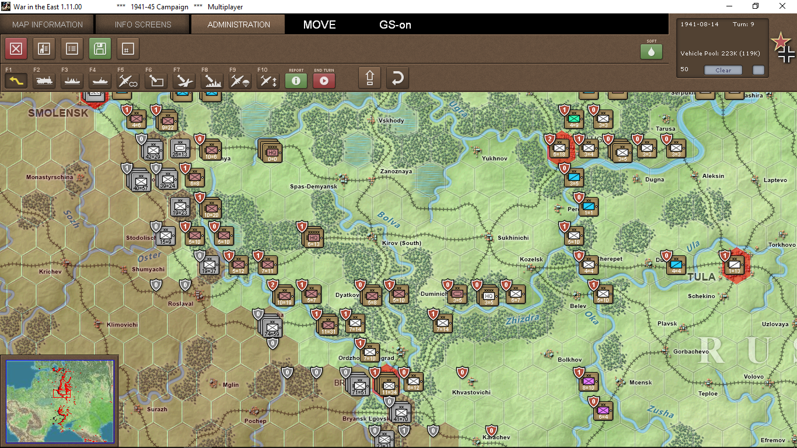This screenshot has width=797, height=448.
Task: Select the HQ unit labeled 0=0
Action: (x=272, y=152)
